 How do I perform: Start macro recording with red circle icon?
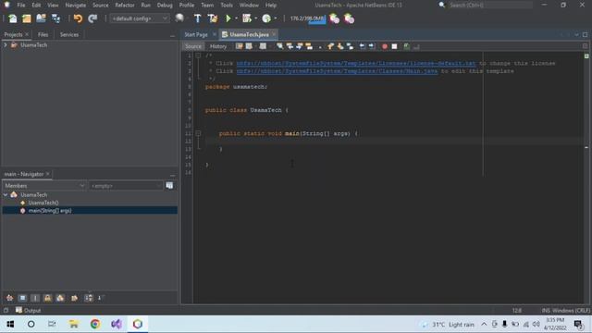click(x=385, y=46)
